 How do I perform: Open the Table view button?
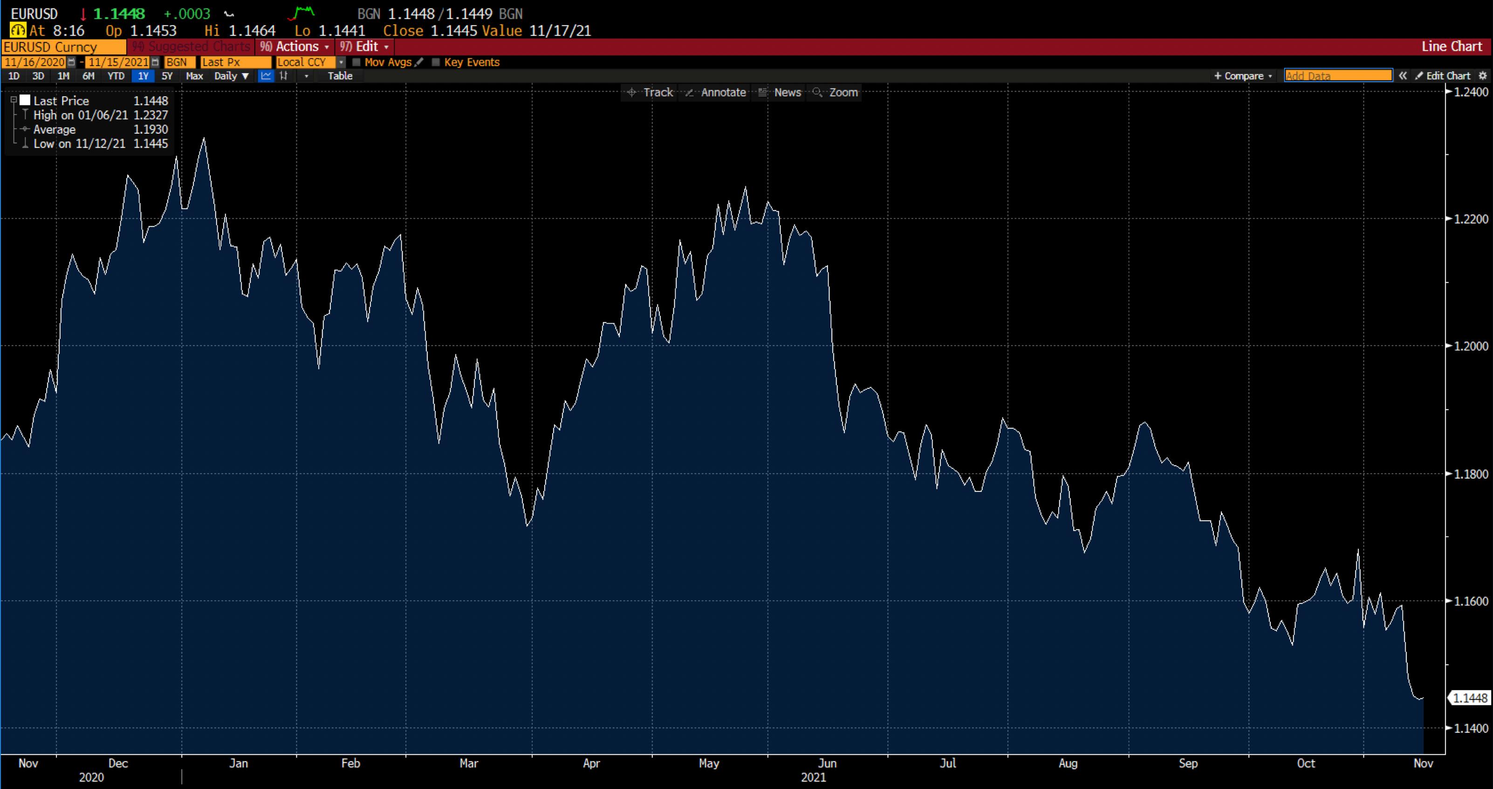pyautogui.click(x=341, y=76)
